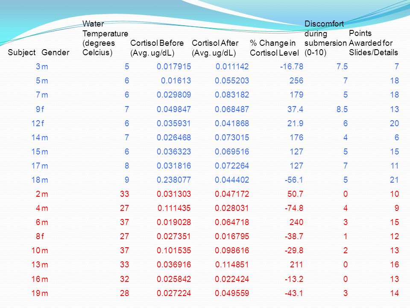This screenshot has width=410, height=308.
Task: Click cortisol before value 0.049847
Action: (x=174, y=109)
